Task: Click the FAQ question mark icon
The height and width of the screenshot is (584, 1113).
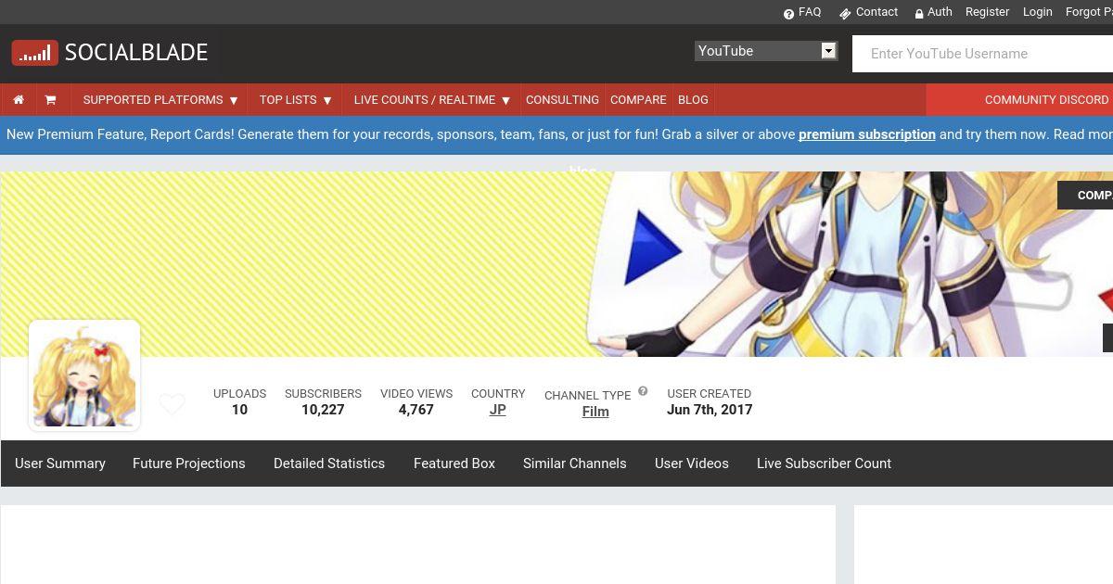Action: [x=789, y=14]
